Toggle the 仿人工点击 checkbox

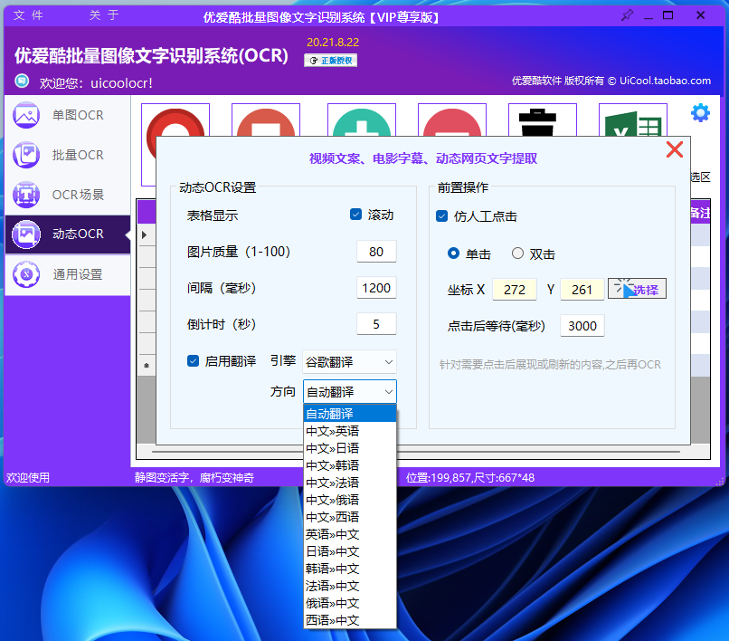coord(441,216)
